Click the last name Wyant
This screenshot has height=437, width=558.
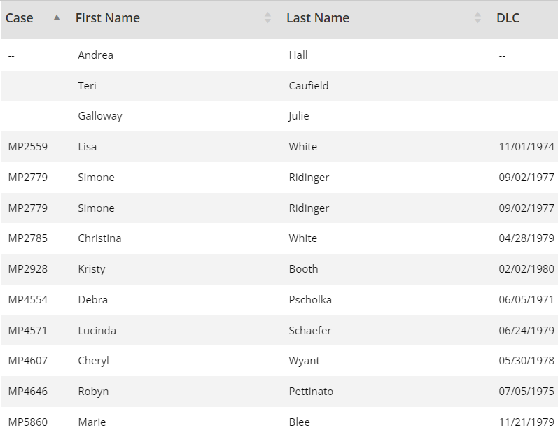point(305,361)
